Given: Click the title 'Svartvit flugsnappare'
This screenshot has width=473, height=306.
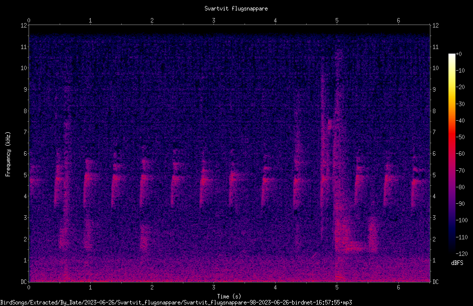Looking at the screenshot, I should (x=236, y=9).
